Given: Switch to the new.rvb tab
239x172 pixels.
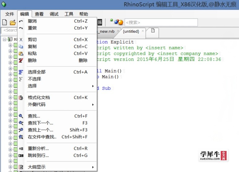Looking at the screenshot, I should (107, 32).
